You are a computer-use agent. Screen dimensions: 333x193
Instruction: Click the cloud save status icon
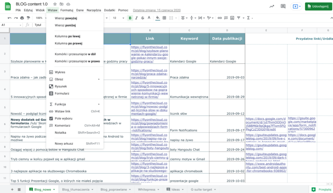tap(68, 4)
